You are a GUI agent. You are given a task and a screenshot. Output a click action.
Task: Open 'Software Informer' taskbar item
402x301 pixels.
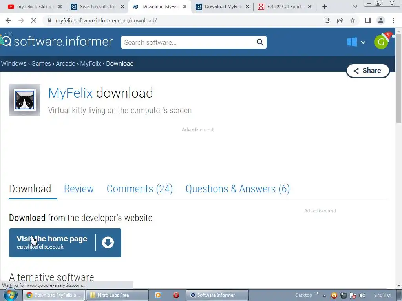(217, 295)
